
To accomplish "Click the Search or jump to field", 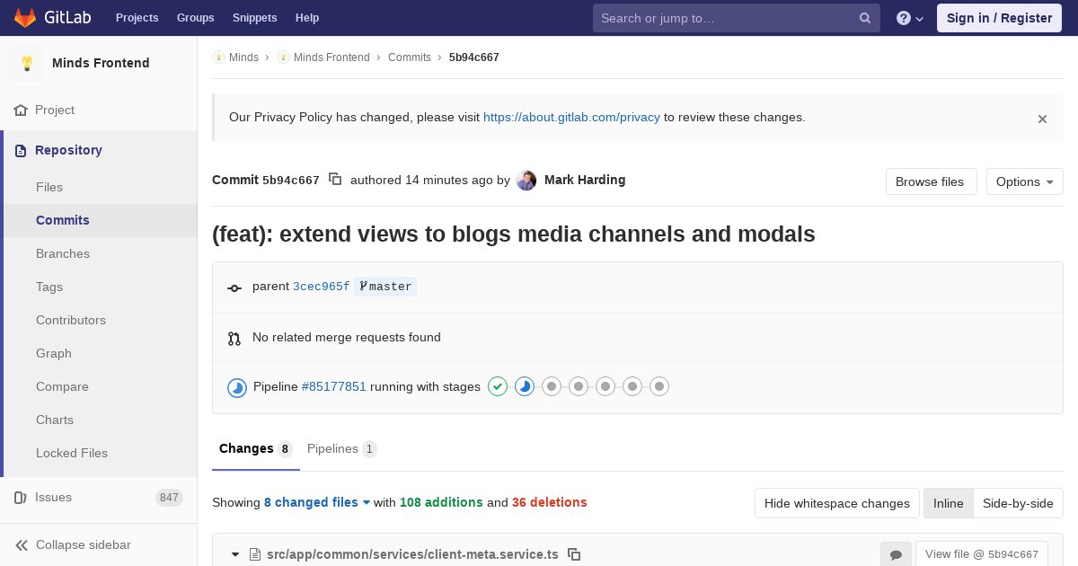I will [x=728, y=18].
